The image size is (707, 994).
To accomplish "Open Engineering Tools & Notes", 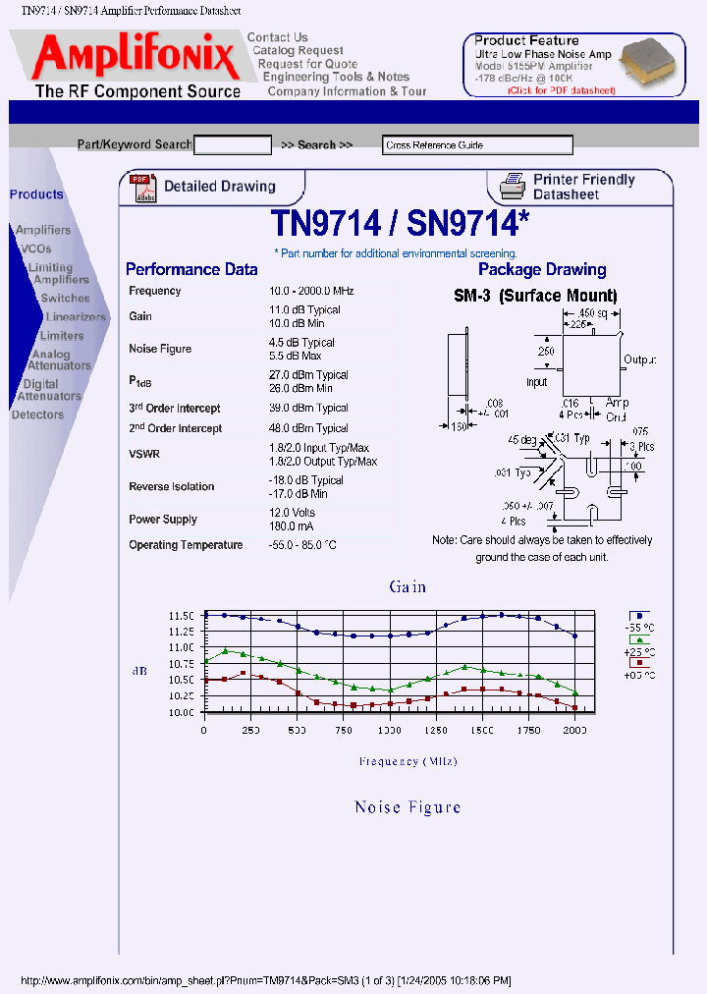I will (x=337, y=77).
